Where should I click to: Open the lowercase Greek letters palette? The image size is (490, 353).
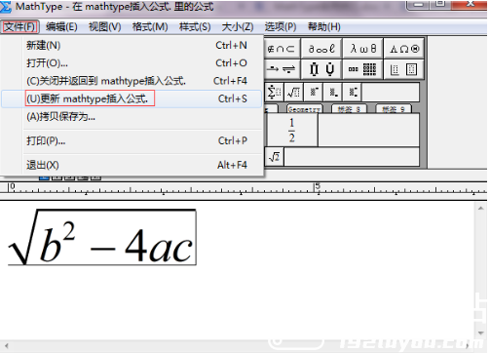click(362, 49)
